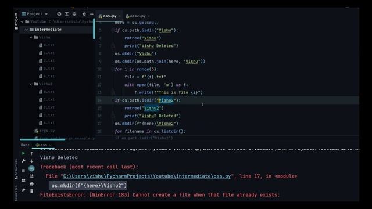Click the fold end marker on line 16
Image resolution: width=372 pixels, height=209 pixels.
(113, 116)
